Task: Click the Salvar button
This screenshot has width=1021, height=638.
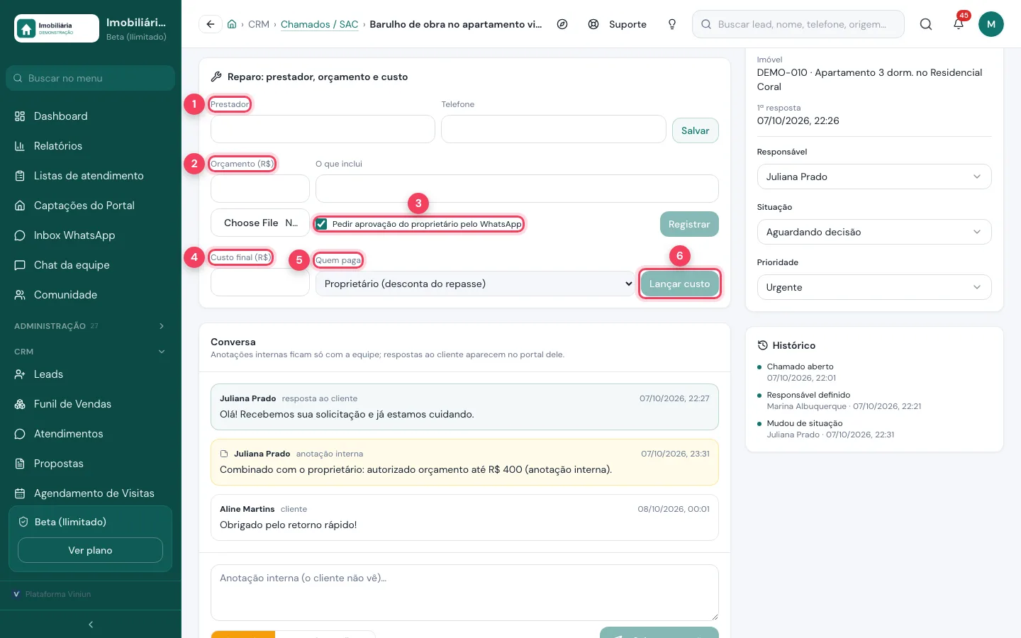Action: [696, 130]
